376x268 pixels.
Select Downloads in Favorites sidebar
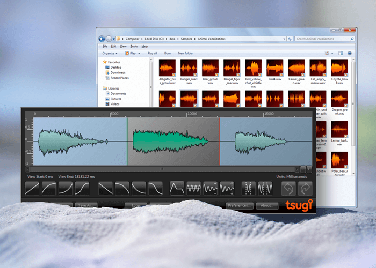coord(118,72)
